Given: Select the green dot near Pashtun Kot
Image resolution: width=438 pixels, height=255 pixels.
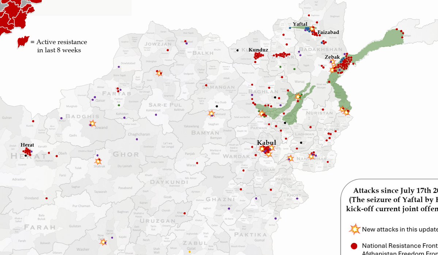Looking at the screenshot, I should tap(119, 105).
